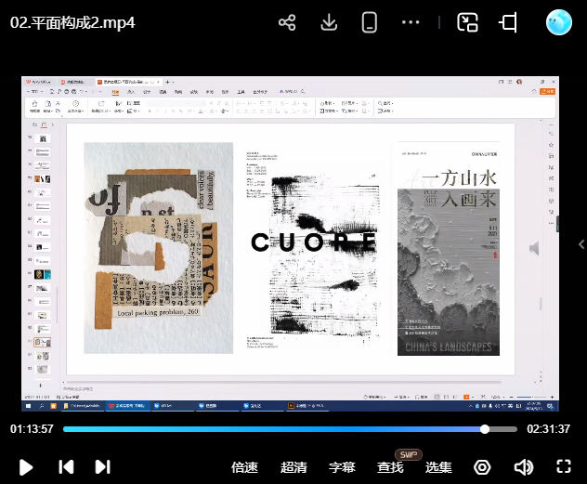
Task: Click the circular target icon beside 选集
Action: pyautogui.click(x=482, y=467)
